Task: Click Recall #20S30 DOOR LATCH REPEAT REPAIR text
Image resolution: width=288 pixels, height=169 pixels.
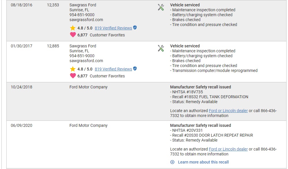Action: 213,135
